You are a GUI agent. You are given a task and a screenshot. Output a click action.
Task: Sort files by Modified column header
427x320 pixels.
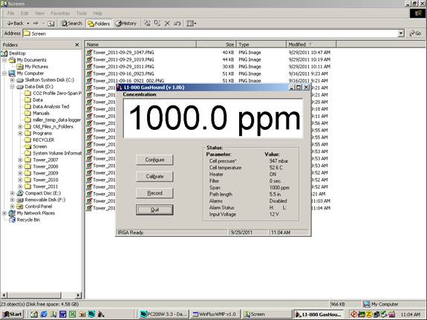click(x=311, y=45)
